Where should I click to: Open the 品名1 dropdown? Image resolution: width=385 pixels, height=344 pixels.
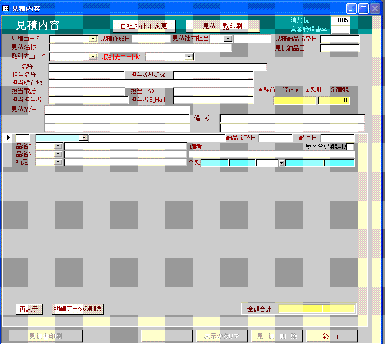click(x=58, y=146)
